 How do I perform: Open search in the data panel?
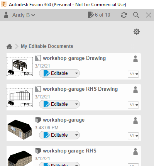(x=136, y=15)
